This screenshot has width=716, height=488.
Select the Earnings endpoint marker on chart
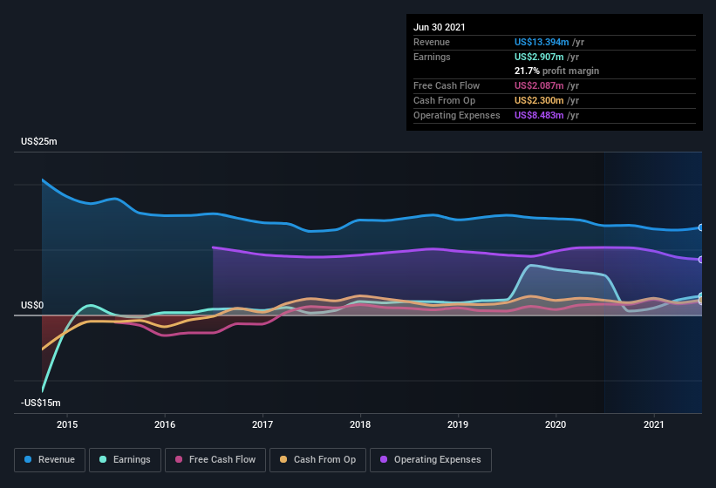point(700,296)
